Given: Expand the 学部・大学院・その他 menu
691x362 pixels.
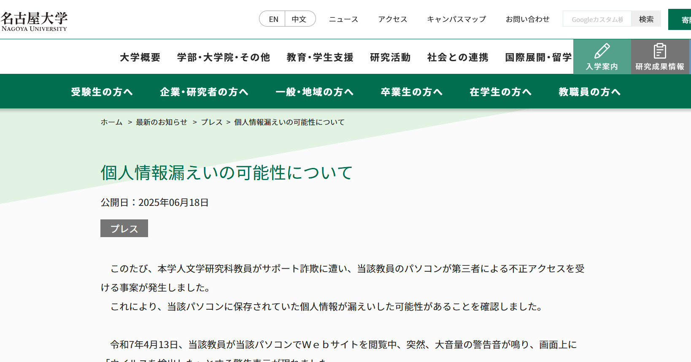Looking at the screenshot, I should tap(223, 57).
